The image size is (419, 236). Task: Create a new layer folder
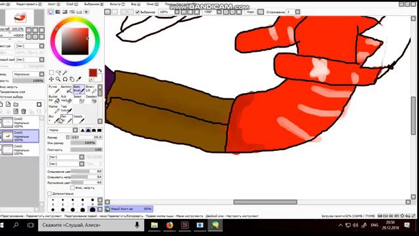point(16,104)
